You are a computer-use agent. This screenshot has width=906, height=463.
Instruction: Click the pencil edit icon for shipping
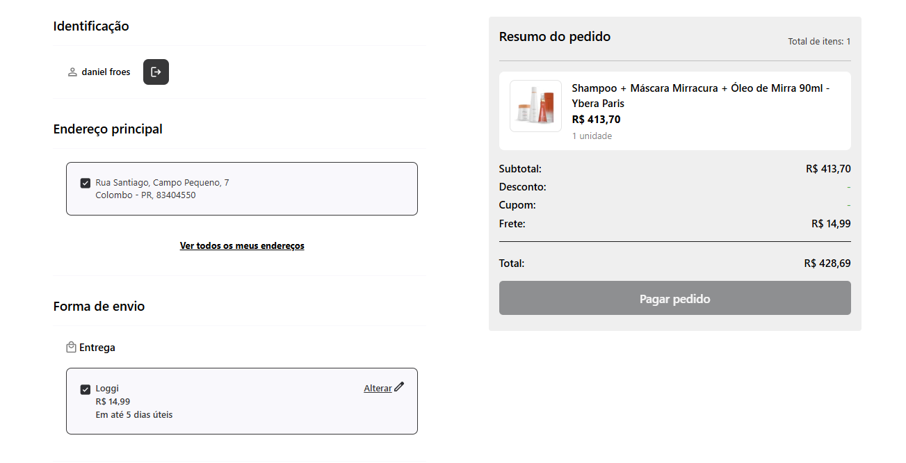tap(399, 387)
